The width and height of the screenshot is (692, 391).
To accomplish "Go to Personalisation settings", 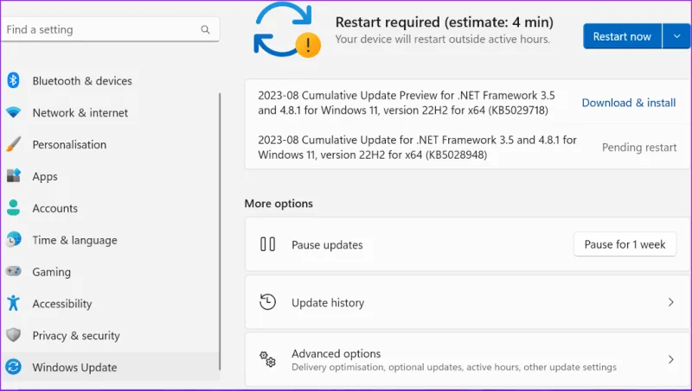I will [x=69, y=144].
